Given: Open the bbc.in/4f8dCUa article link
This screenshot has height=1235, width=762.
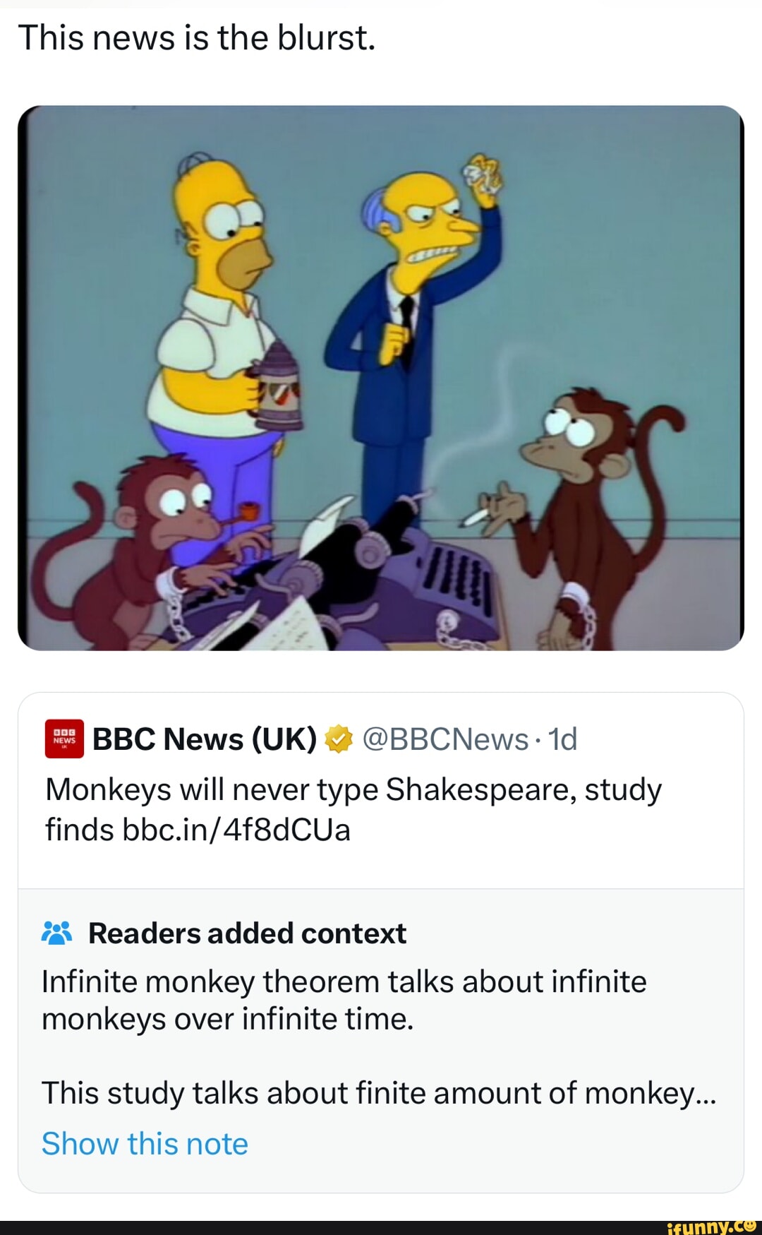Looking at the screenshot, I should 236,830.
